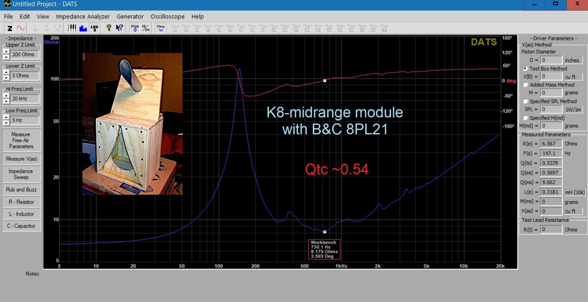Select memory slot Mem 1 icon
The image size is (588, 302).
click(x=175, y=28)
